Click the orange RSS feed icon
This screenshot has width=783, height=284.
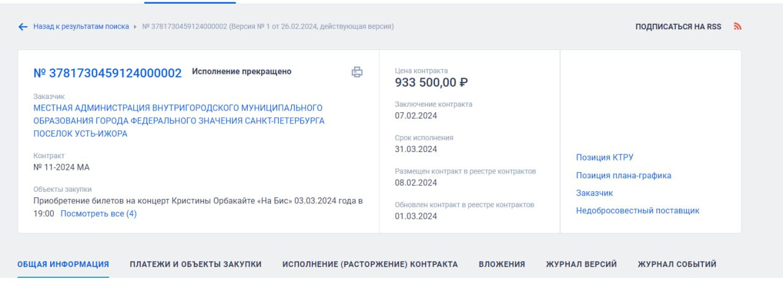[x=737, y=27]
